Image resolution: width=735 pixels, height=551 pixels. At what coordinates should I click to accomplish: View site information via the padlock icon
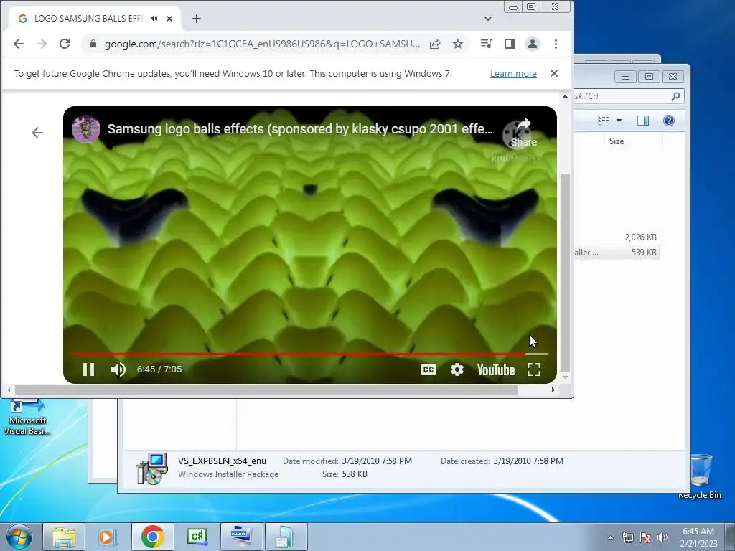point(93,44)
